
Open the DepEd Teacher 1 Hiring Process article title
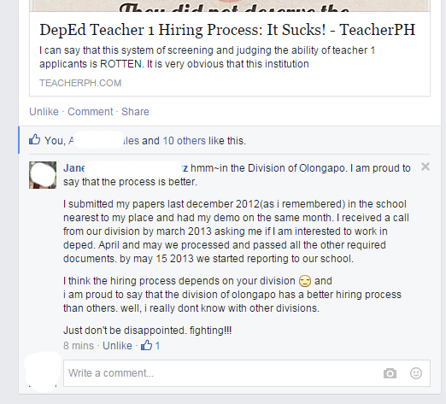(x=227, y=30)
